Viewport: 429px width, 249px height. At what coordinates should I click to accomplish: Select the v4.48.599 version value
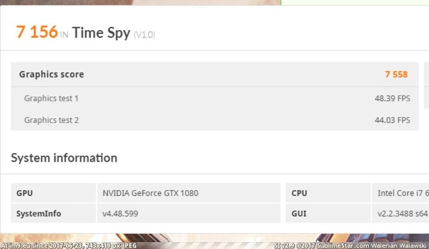(x=120, y=214)
